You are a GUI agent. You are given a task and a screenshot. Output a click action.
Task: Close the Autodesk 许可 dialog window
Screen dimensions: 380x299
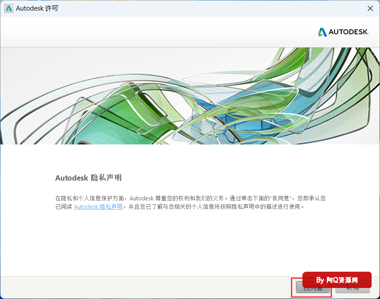(x=370, y=8)
